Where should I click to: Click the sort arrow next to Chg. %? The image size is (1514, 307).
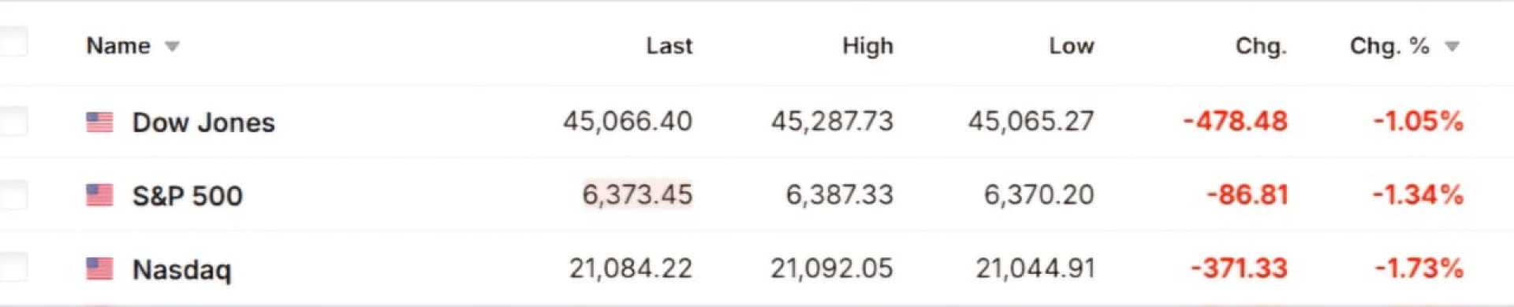tap(1452, 46)
